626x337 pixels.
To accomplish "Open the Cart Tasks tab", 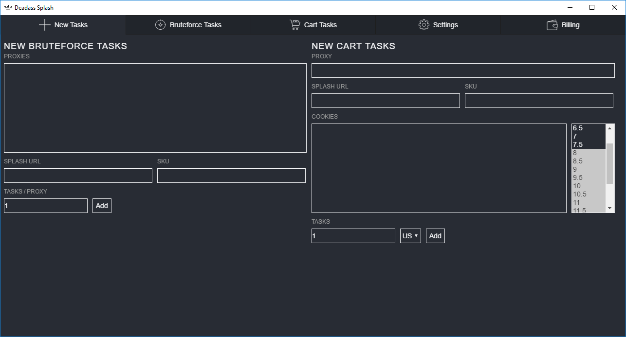I will coord(313,25).
